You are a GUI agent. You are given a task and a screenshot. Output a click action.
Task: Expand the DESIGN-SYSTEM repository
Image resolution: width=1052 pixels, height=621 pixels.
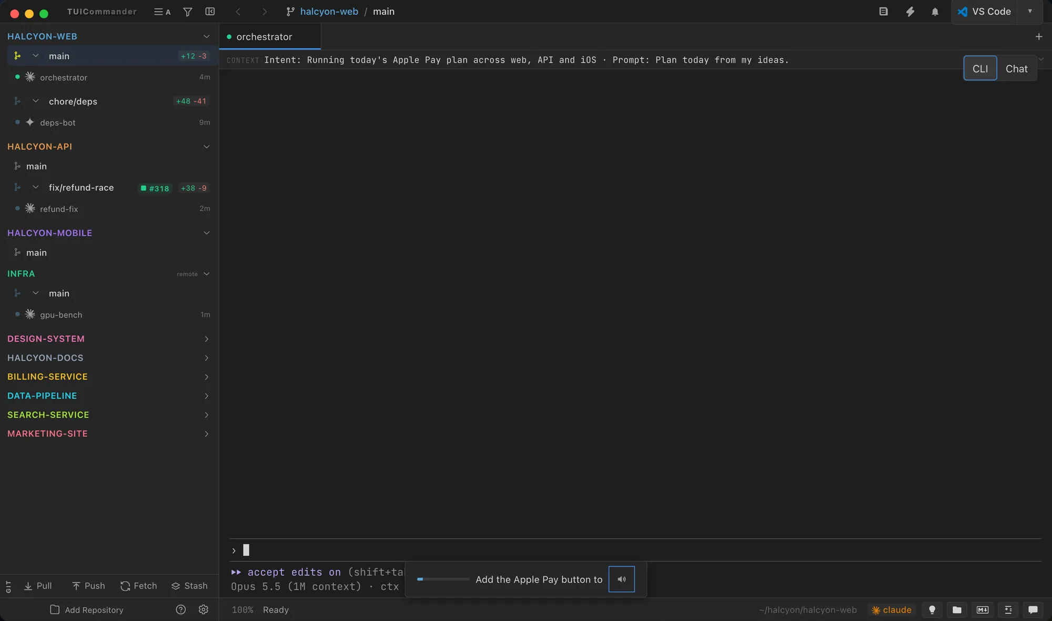pos(206,339)
